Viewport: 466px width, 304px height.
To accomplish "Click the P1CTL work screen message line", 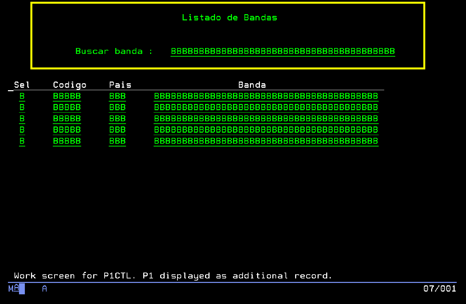I will coord(173,276).
